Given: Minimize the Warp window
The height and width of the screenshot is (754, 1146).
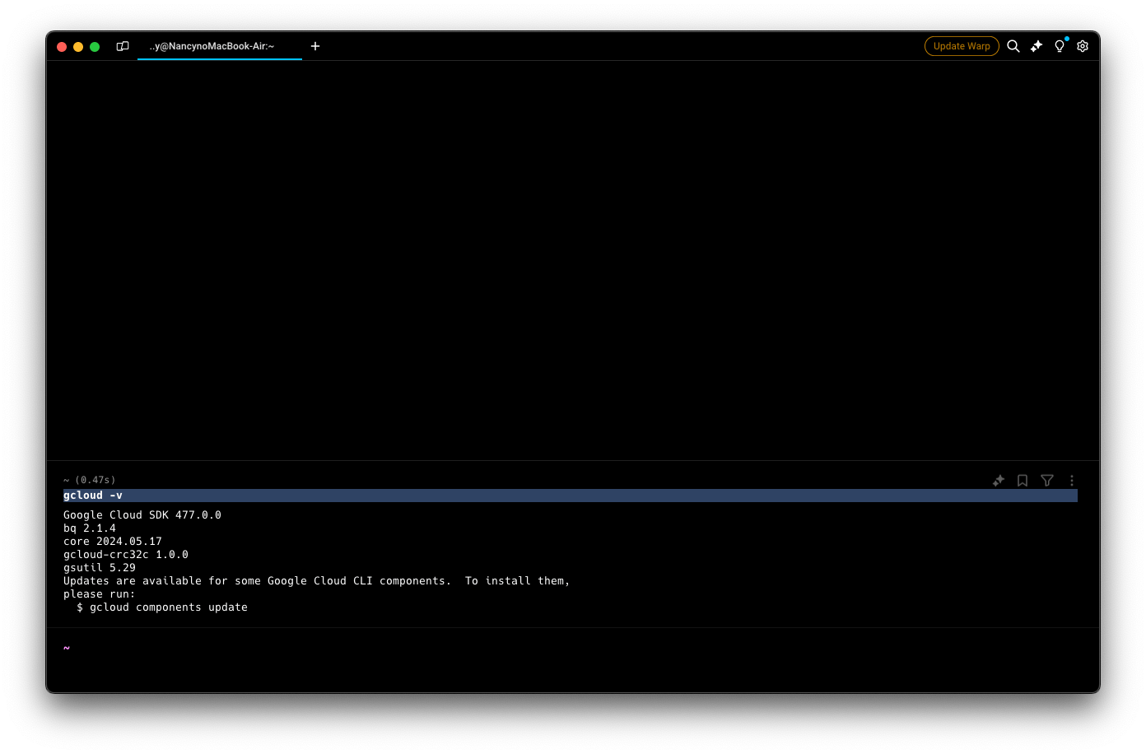Looking at the screenshot, I should click(78, 47).
